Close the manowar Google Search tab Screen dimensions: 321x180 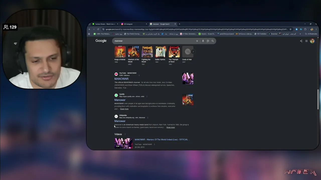pyautogui.click(x=175, y=24)
